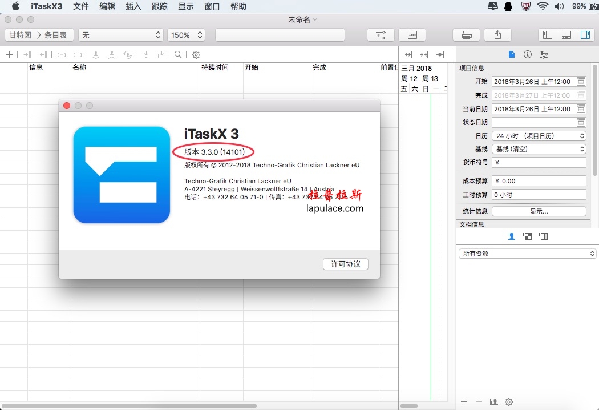The height and width of the screenshot is (410, 599).
Task: Click the 持续时间 column header
Action: pos(215,67)
